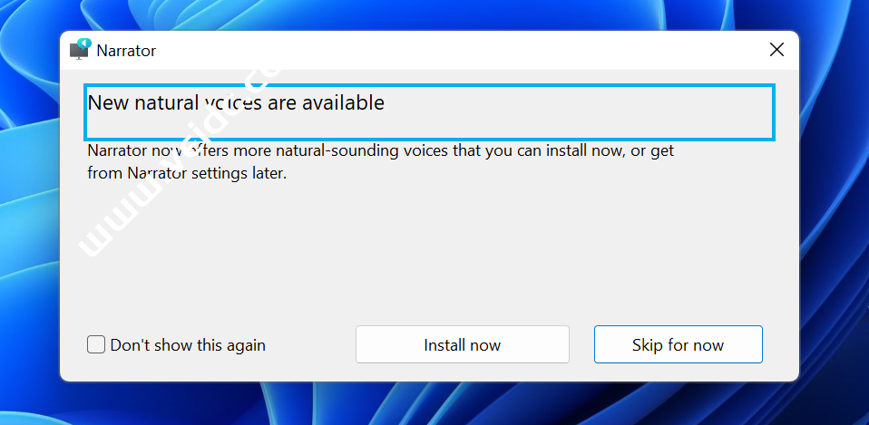The image size is (869, 425).
Task: Click the "Narrator" window title text
Action: click(x=126, y=51)
